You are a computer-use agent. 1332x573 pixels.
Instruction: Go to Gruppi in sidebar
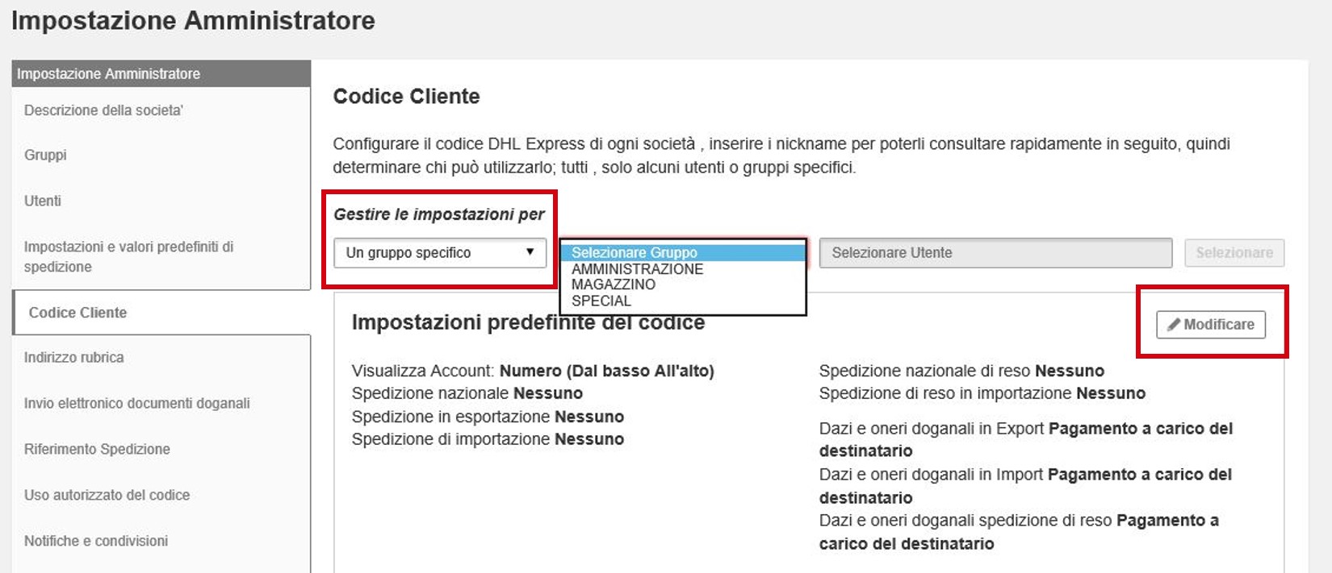click(x=45, y=155)
